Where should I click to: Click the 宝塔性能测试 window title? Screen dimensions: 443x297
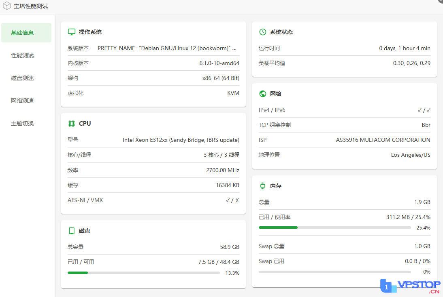click(x=31, y=6)
